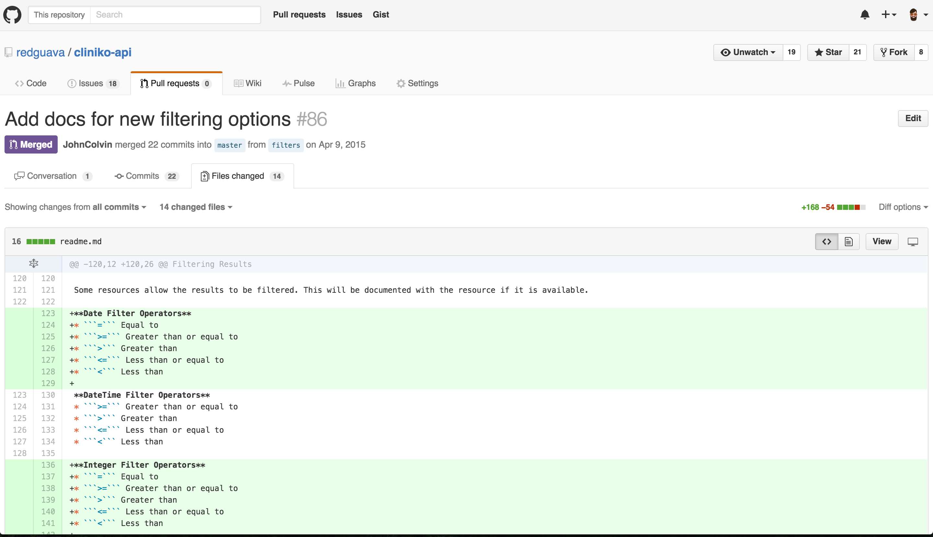Open the user avatar menu
Viewport: 933px width, 537px height.
click(x=918, y=15)
